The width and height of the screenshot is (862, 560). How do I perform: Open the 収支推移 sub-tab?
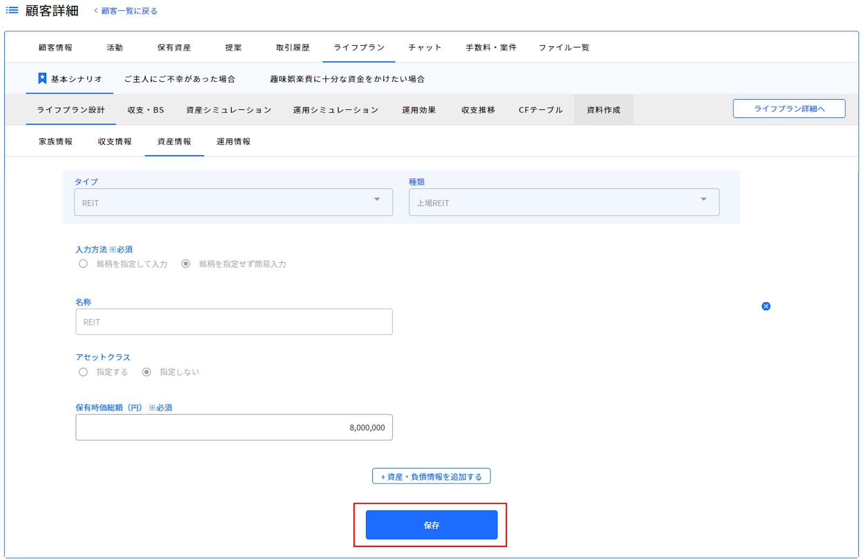click(478, 110)
